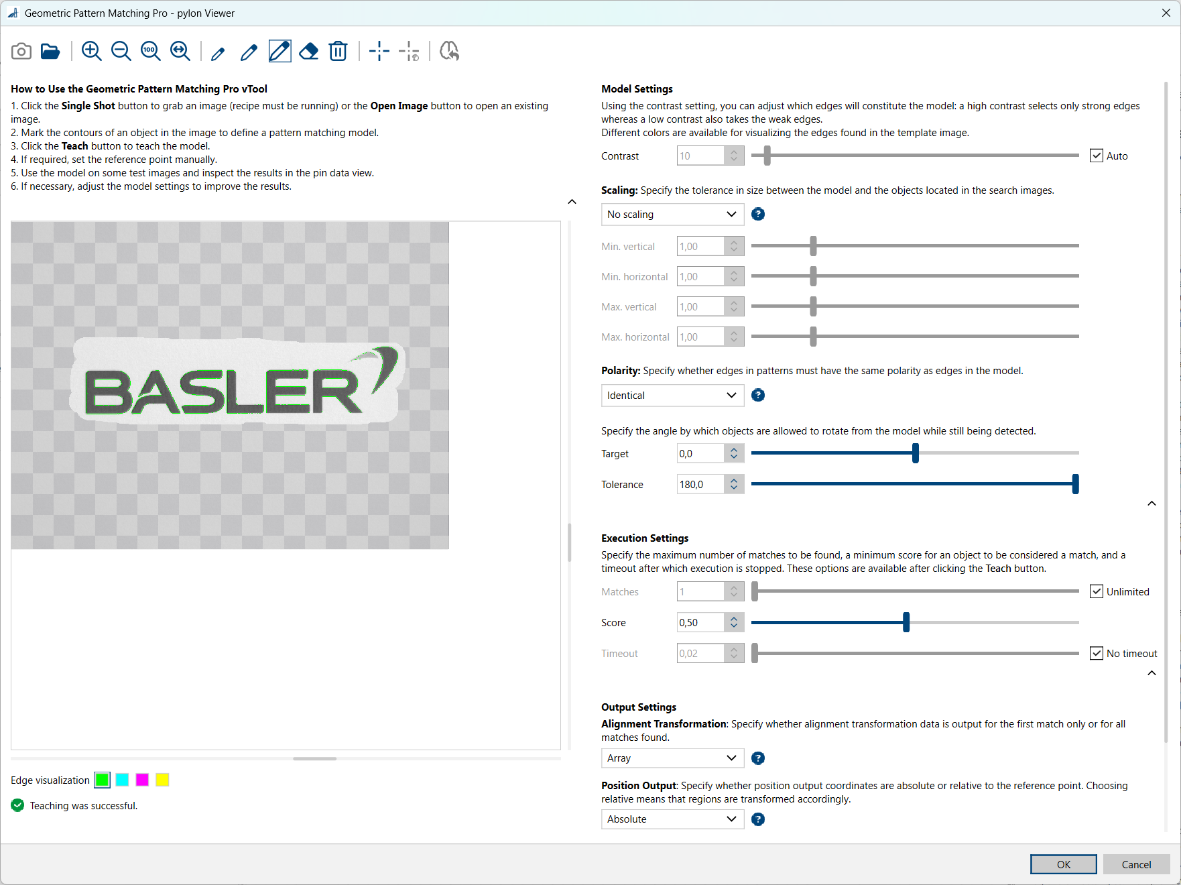Open help for the Scaling option
The image size is (1181, 885).
[x=758, y=215]
